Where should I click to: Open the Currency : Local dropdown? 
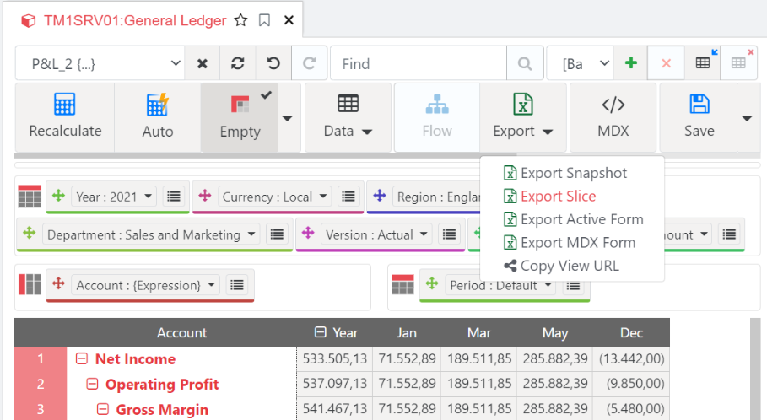(x=275, y=197)
